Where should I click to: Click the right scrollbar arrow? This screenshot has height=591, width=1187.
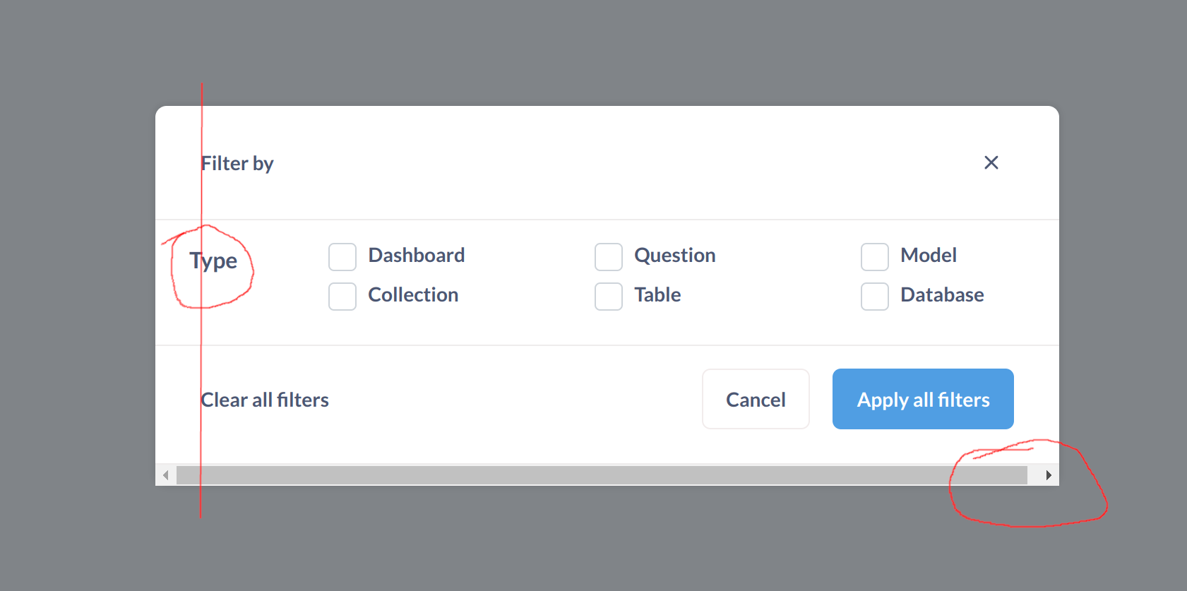(1049, 474)
